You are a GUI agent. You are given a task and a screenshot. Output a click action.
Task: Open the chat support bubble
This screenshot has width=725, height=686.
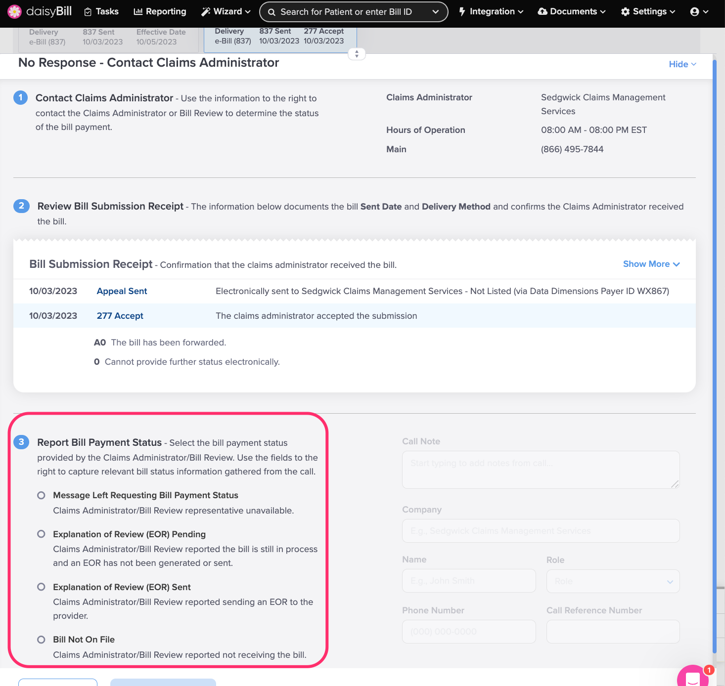(692, 677)
